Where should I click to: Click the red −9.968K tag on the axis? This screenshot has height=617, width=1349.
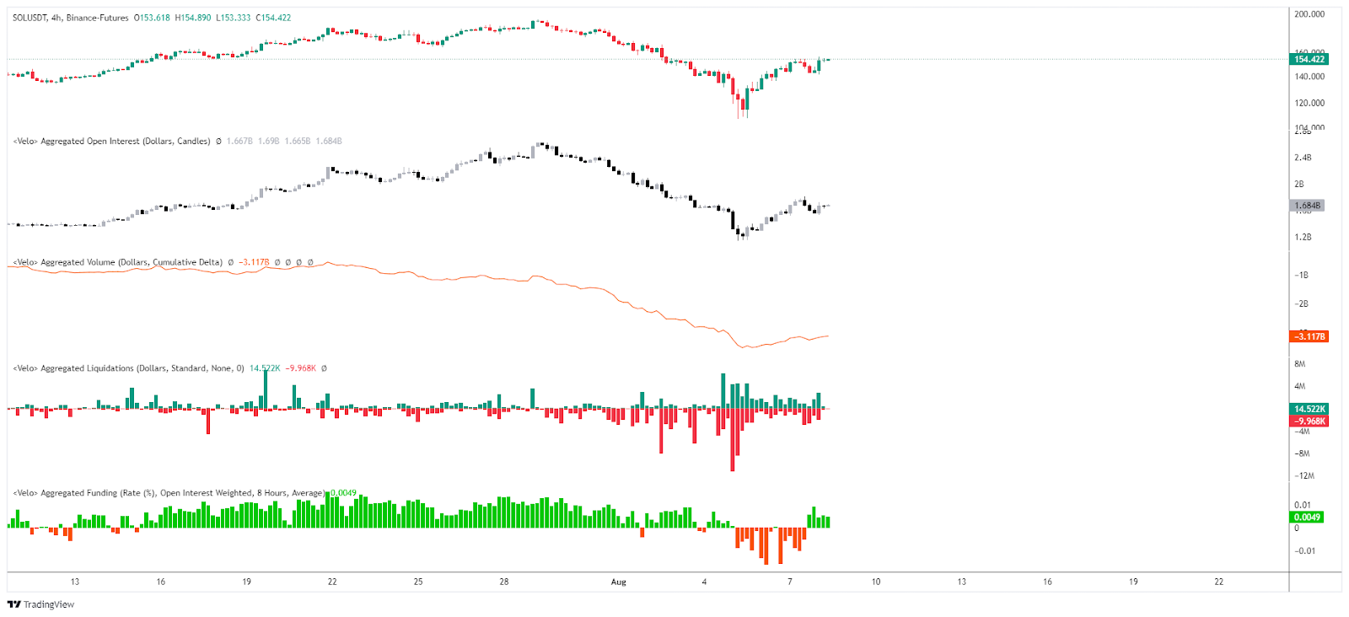[1309, 421]
